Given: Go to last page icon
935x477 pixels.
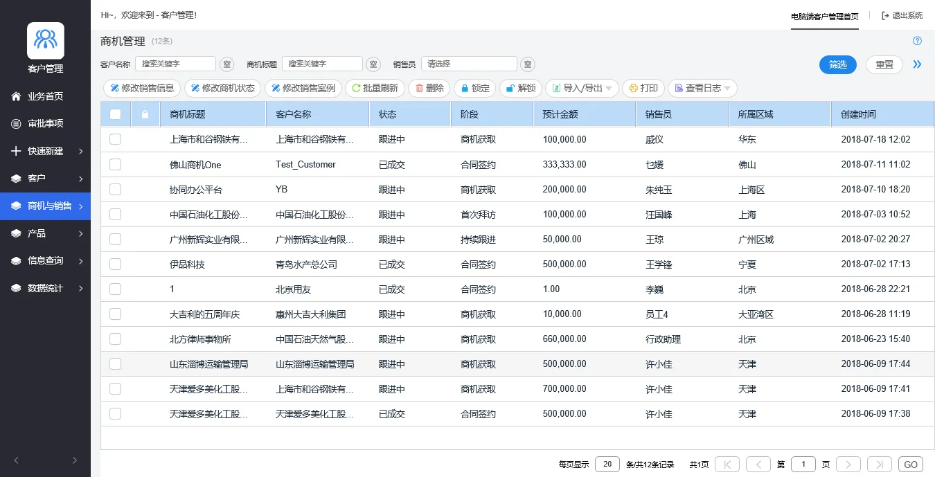Looking at the screenshot, I should tap(880, 464).
